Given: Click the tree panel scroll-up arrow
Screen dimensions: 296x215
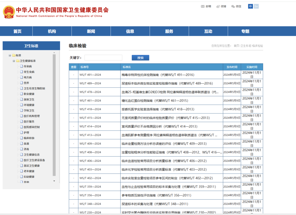Looking at the screenshot, I should (x=54, y=53).
